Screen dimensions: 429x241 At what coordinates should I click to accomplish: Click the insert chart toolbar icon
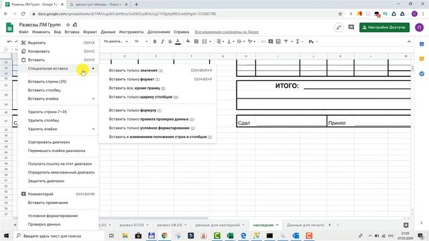point(278,42)
